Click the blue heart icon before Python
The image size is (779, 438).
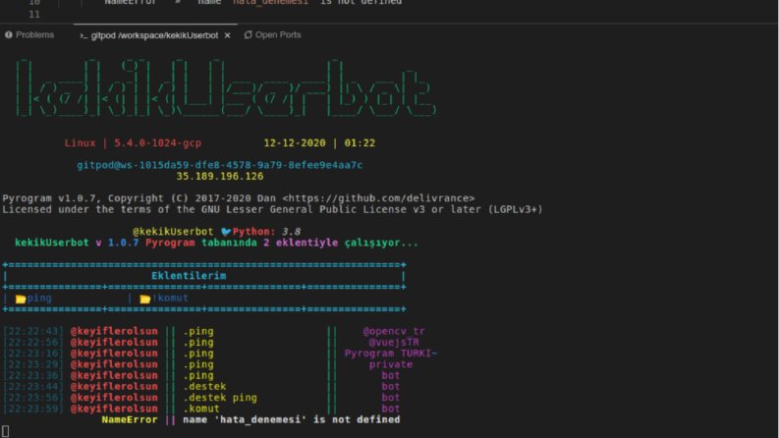tap(226, 232)
